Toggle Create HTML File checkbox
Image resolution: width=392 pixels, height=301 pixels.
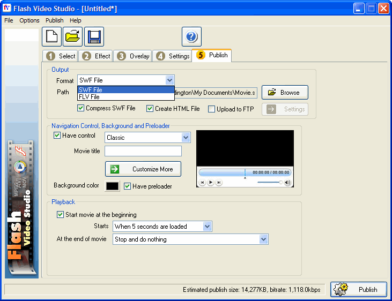(x=150, y=108)
